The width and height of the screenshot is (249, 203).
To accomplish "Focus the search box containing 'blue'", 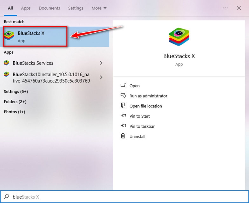I will click(x=125, y=197).
